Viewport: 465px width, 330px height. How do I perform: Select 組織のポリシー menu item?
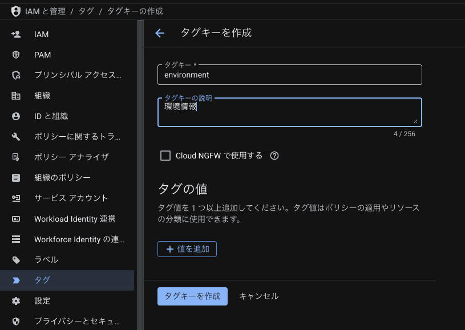pyautogui.click(x=67, y=178)
